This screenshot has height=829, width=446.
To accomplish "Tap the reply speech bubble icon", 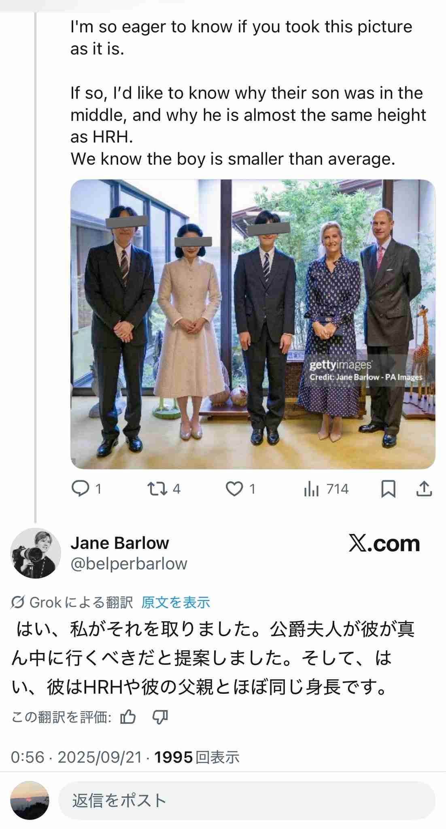I will 80,489.
